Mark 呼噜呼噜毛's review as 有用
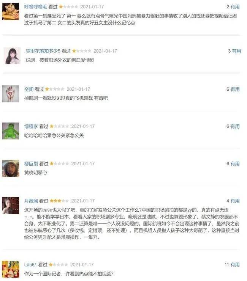247x281 pixels. (235, 7)
